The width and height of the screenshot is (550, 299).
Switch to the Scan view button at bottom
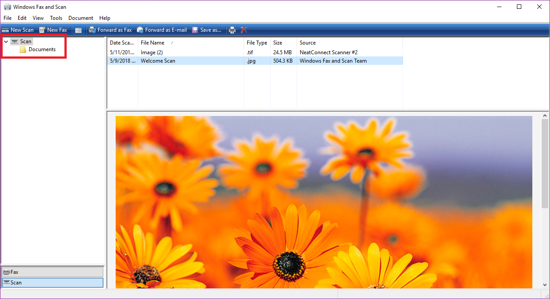pos(53,283)
